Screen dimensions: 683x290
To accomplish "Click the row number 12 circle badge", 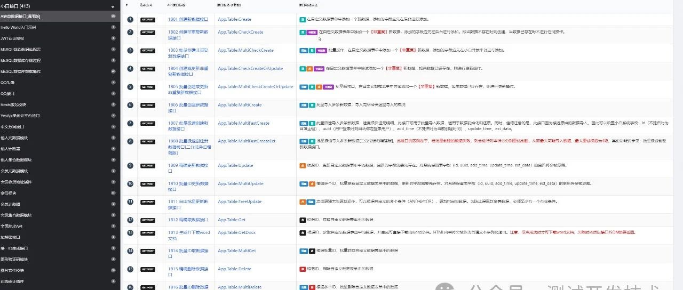I will [x=130, y=220].
